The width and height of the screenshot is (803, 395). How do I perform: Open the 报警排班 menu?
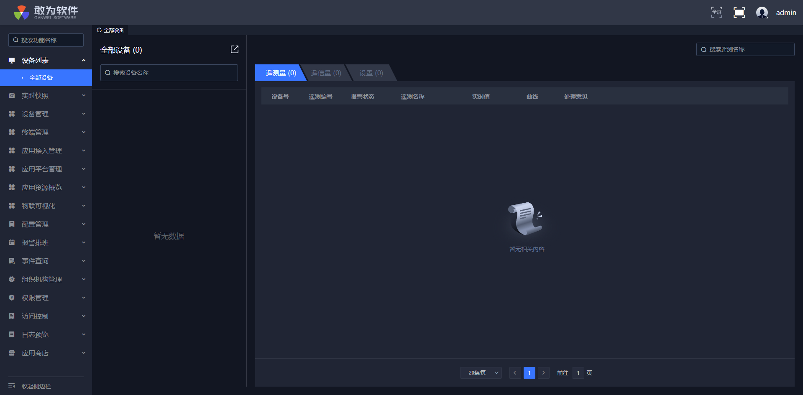46,243
